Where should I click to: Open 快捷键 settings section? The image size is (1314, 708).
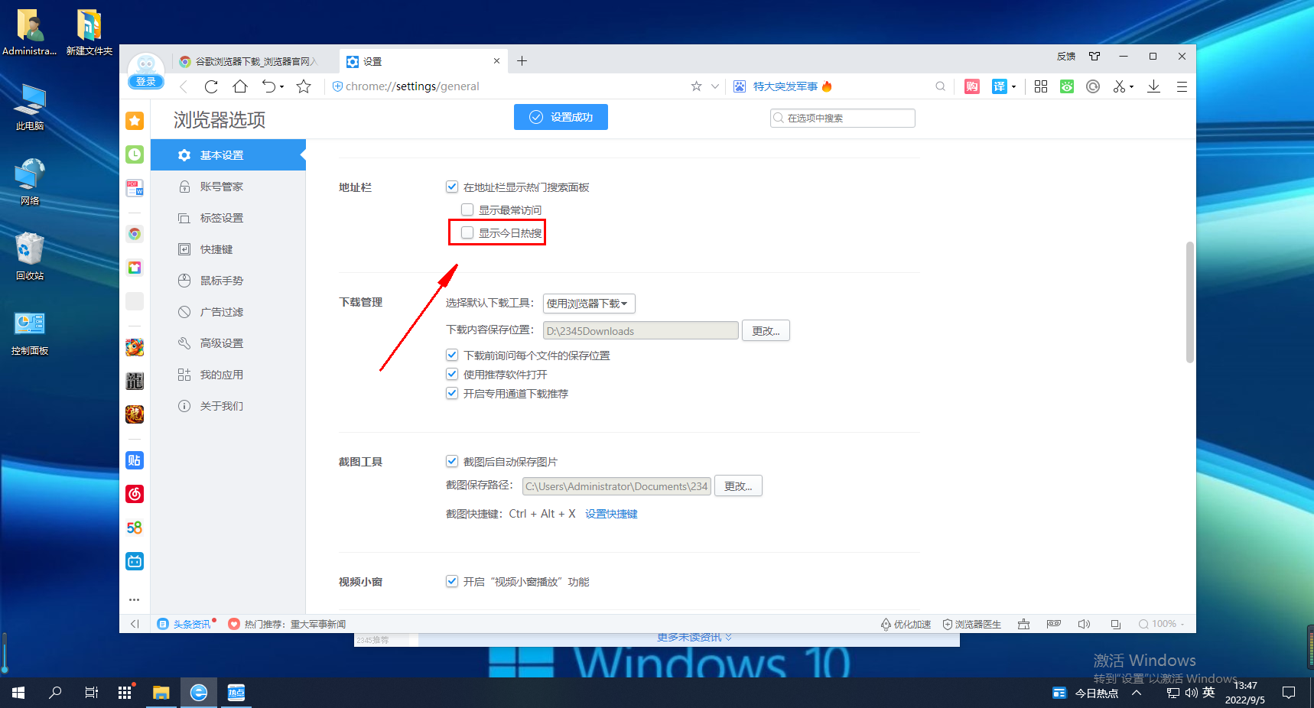tap(228, 249)
